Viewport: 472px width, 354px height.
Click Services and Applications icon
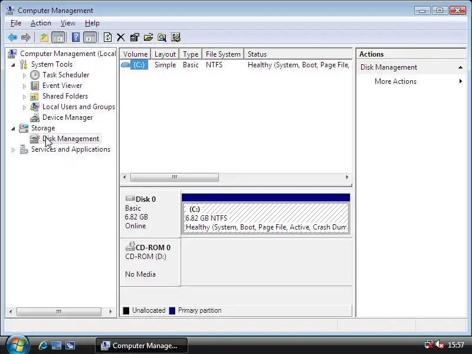coord(24,149)
